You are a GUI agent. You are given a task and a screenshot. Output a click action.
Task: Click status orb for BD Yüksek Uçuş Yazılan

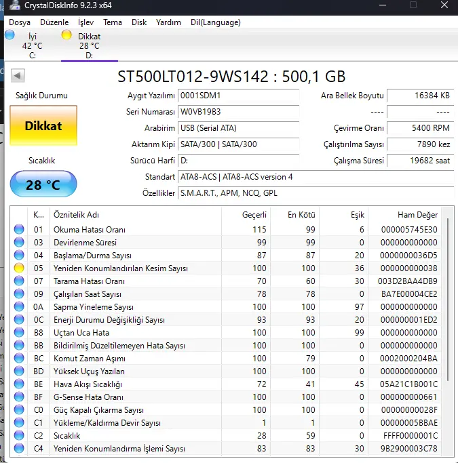pyautogui.click(x=19, y=371)
